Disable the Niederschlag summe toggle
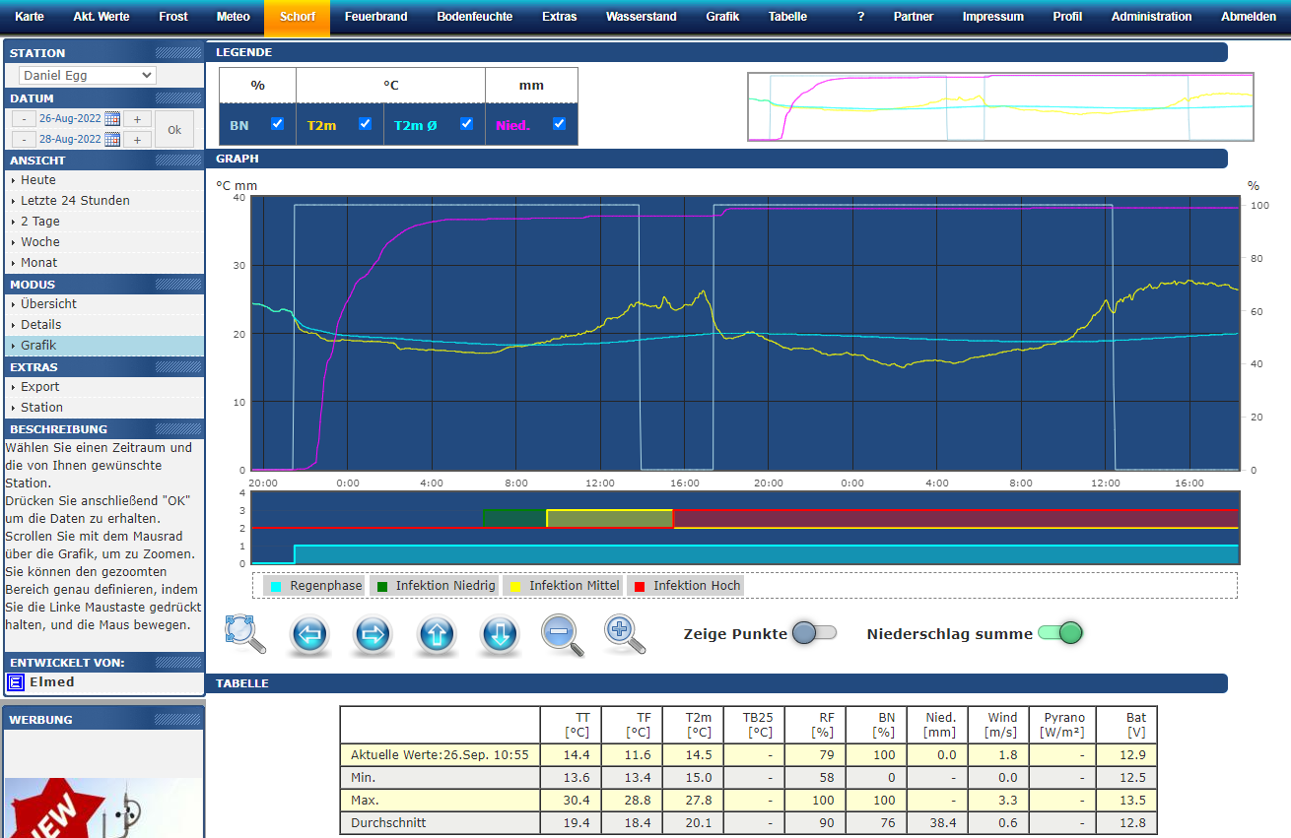Screen dimensions: 1291x838 click(x=1059, y=633)
